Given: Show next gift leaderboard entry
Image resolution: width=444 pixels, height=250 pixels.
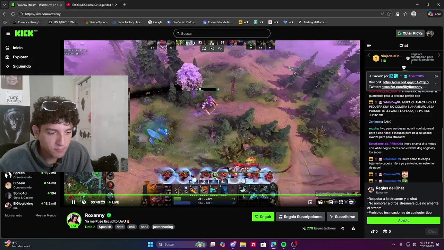Looking at the screenshot, I should 439,55.
